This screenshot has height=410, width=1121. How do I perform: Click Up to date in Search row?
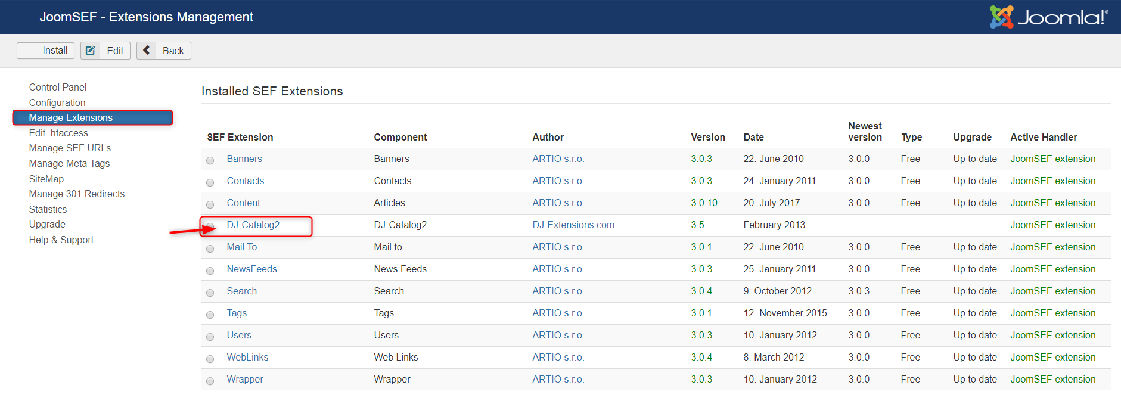(x=975, y=291)
